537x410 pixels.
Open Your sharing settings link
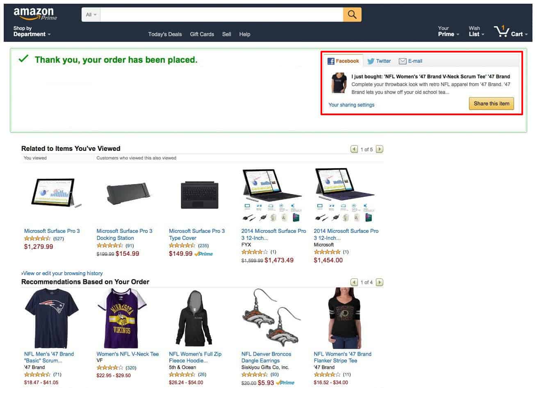351,105
